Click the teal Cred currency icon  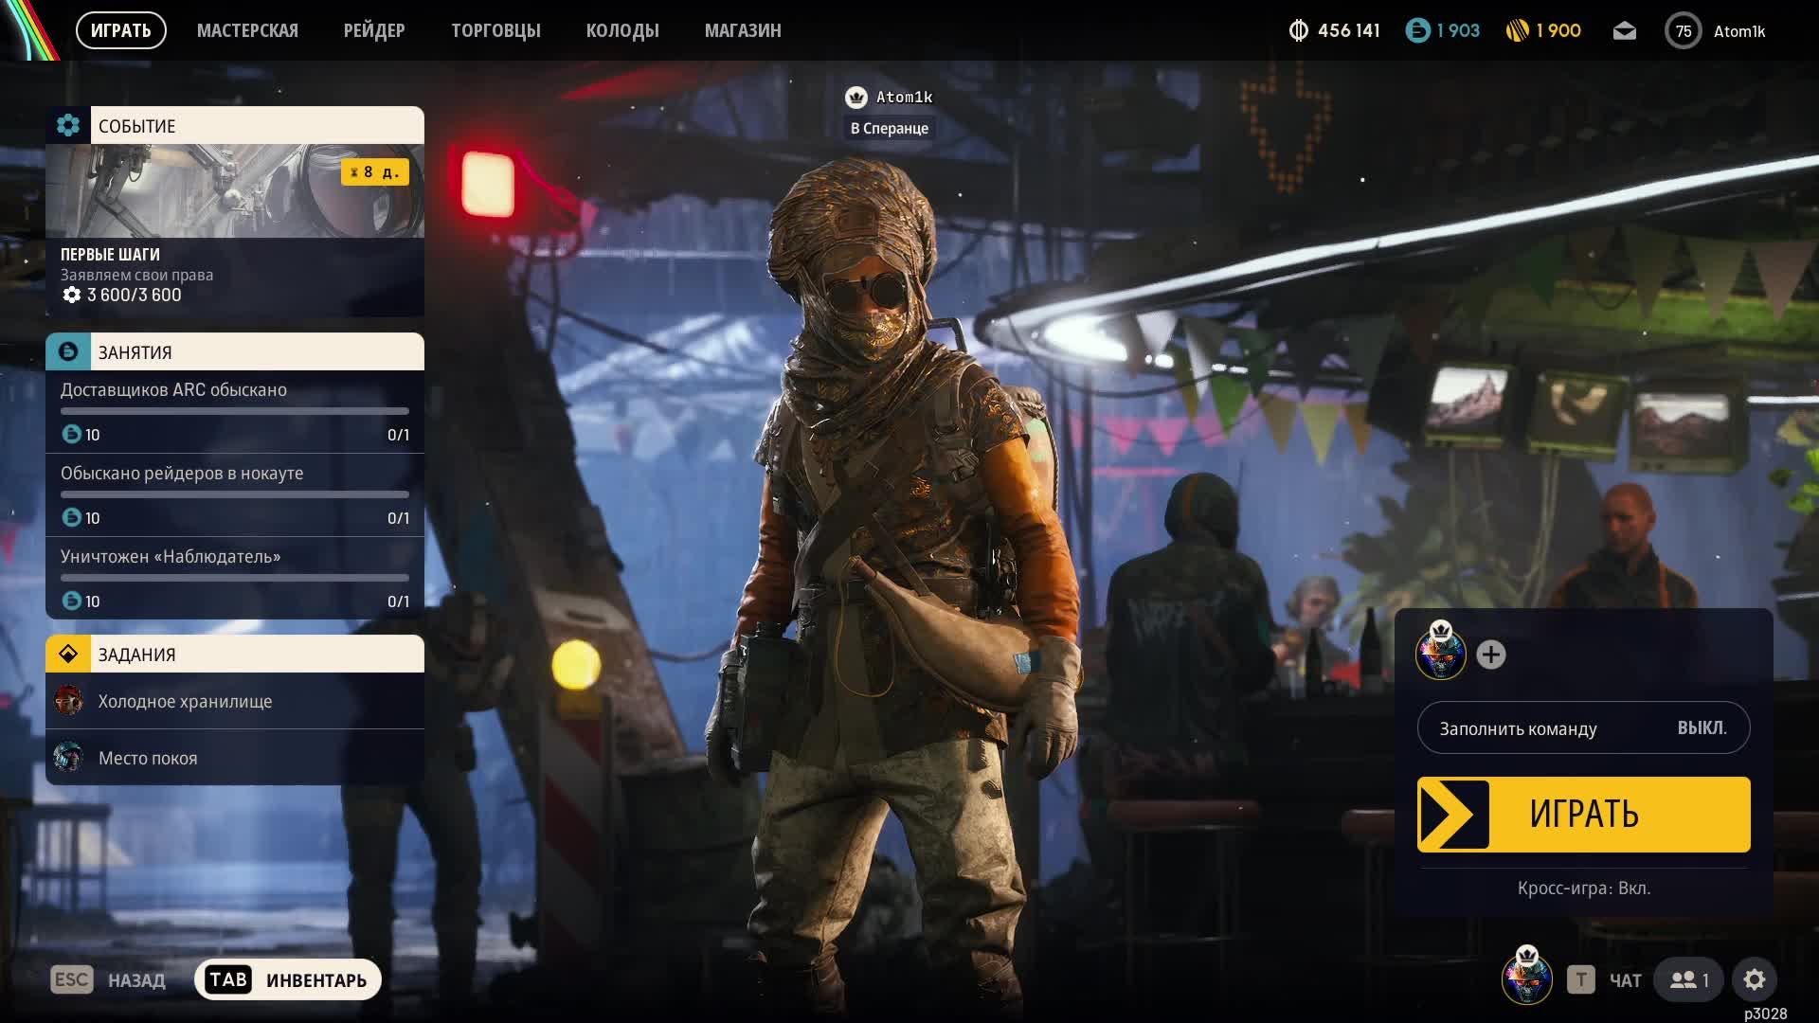tap(1417, 31)
